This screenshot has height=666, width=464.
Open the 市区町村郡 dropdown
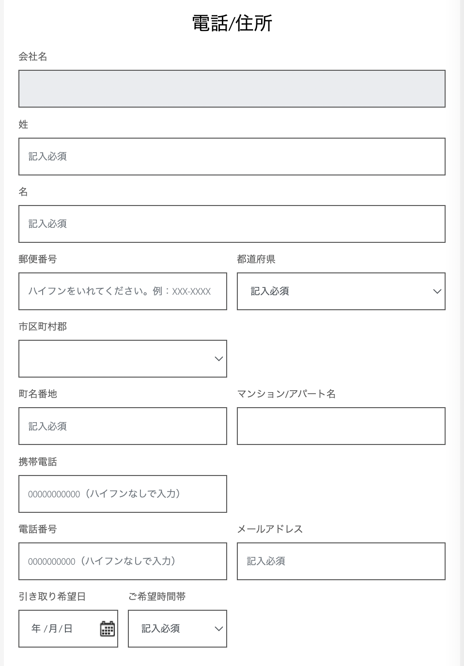coord(123,359)
